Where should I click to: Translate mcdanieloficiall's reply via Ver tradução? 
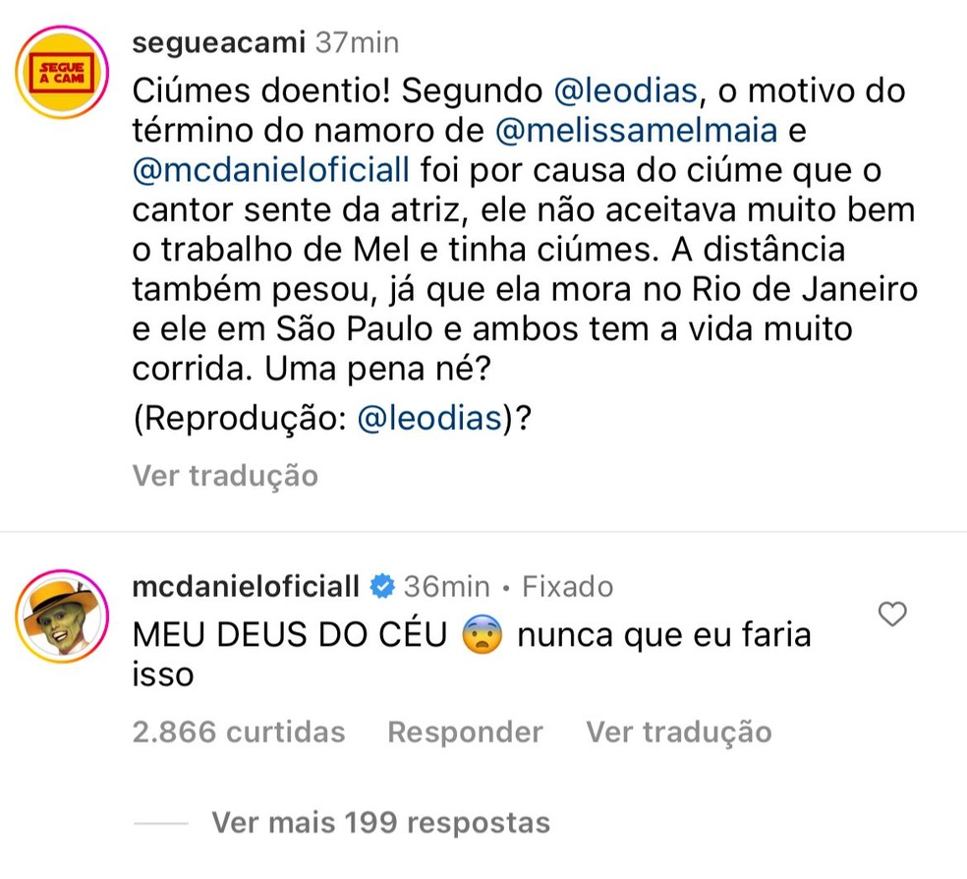point(678,732)
